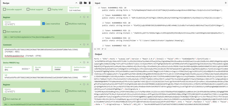Save the recipe using the floppy disk icon
Screen dimensions: 228x106
pos(81,3)
